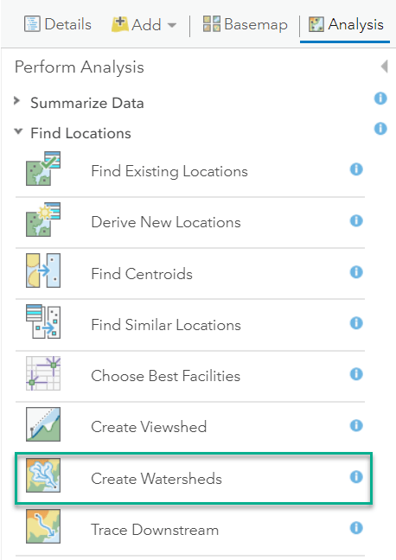Viewport: 396px width, 560px height.
Task: Collapse the Perform Analysis panel arrow
Action: click(x=384, y=67)
